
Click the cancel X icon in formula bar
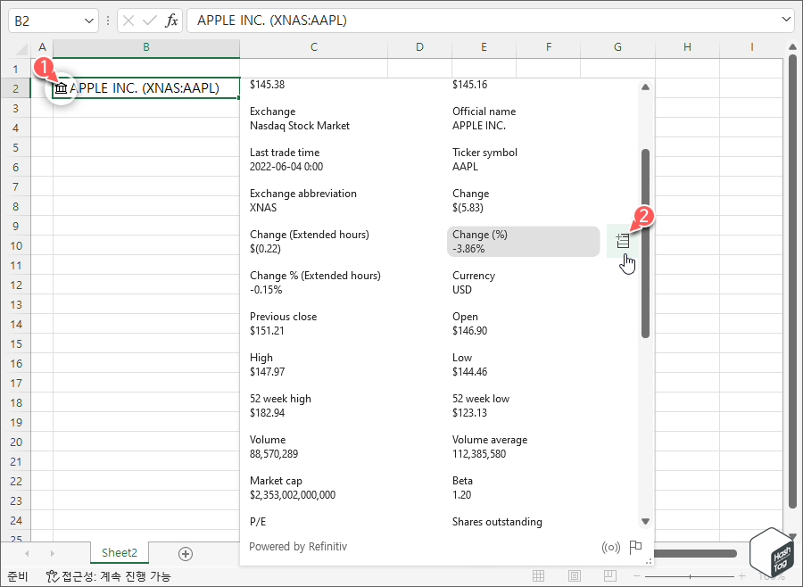[128, 21]
